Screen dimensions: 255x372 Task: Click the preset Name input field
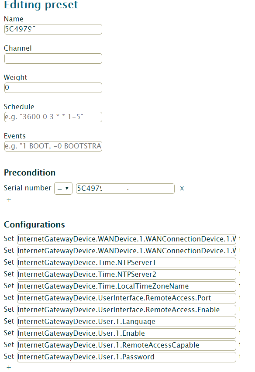click(53, 29)
